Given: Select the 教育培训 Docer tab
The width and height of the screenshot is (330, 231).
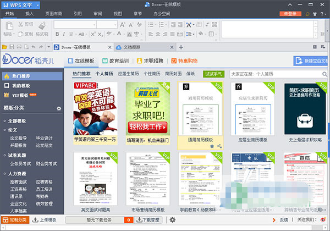Looking at the screenshot, I should (116, 61).
